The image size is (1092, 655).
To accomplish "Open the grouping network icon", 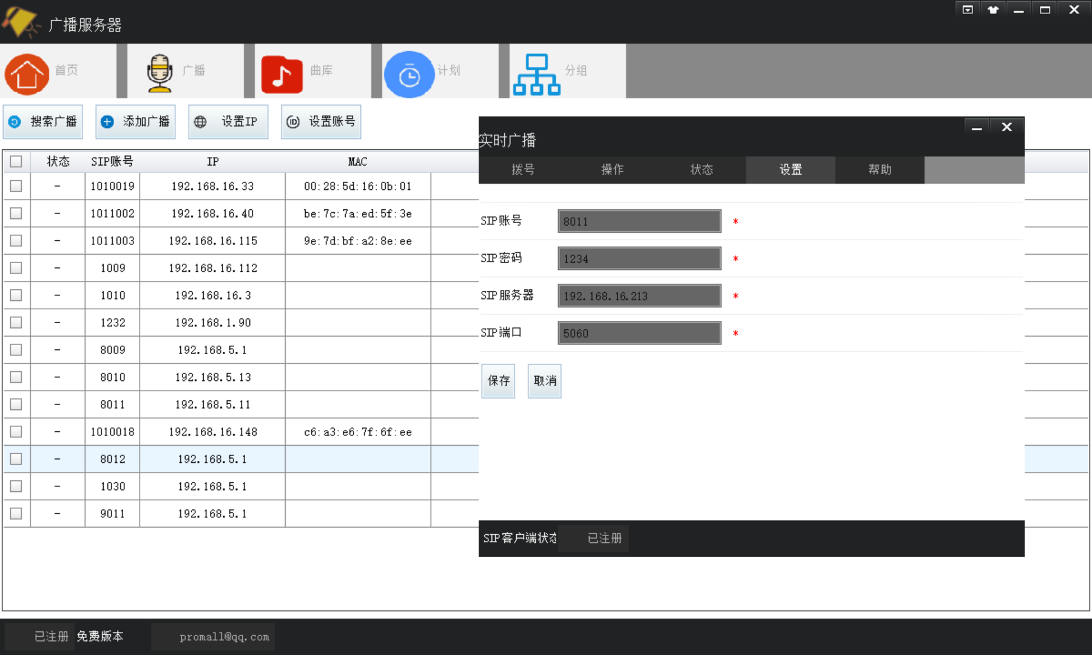I will click(x=536, y=74).
